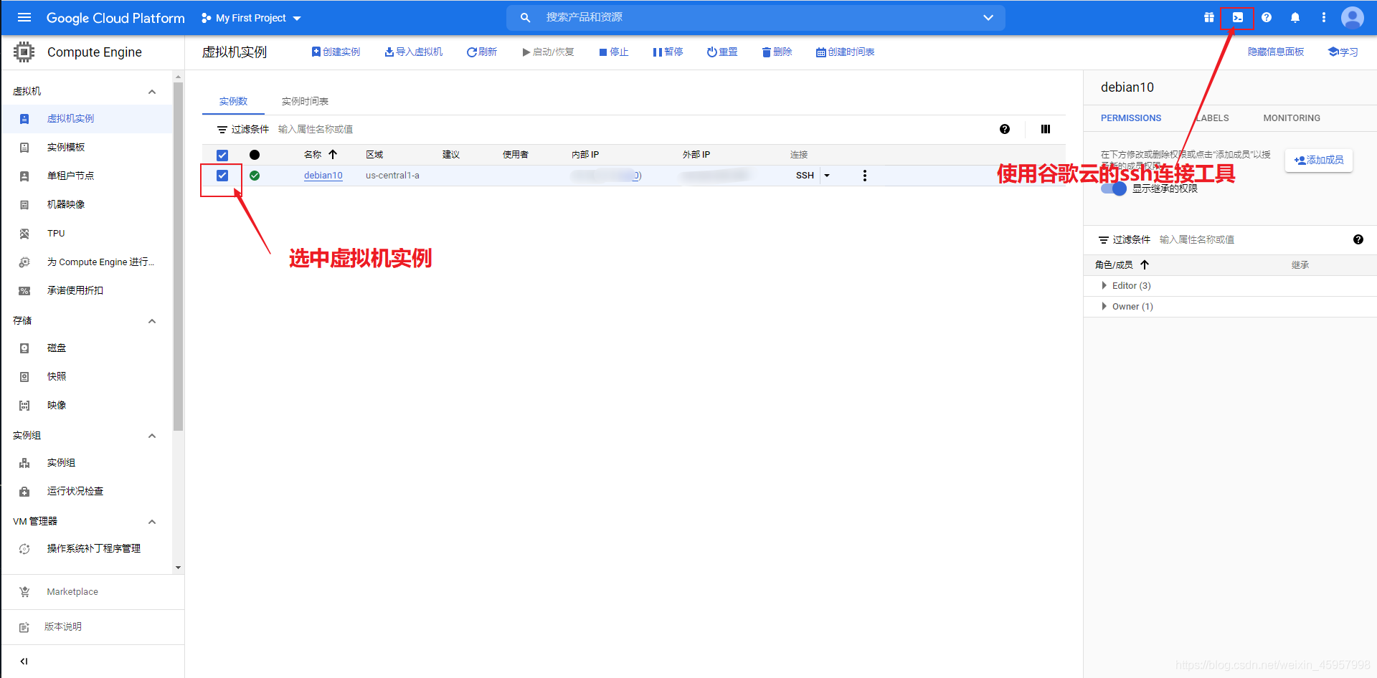
Task: Open the notifications bell
Action: (x=1295, y=17)
